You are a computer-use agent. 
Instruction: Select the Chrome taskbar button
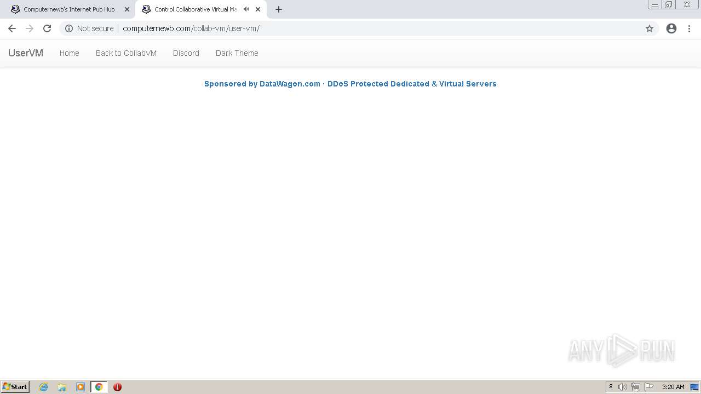coord(99,387)
